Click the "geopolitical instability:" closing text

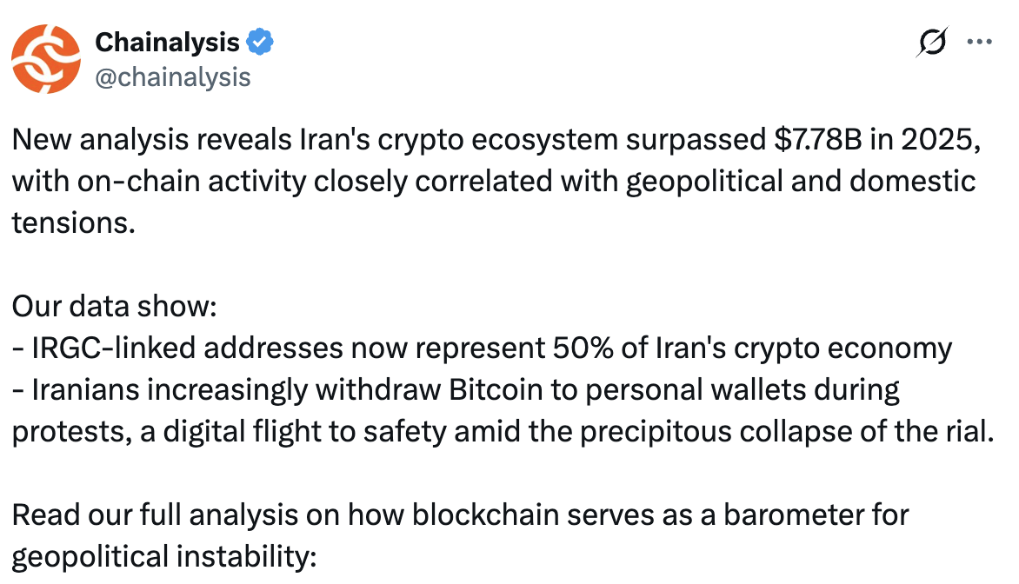[163, 554]
